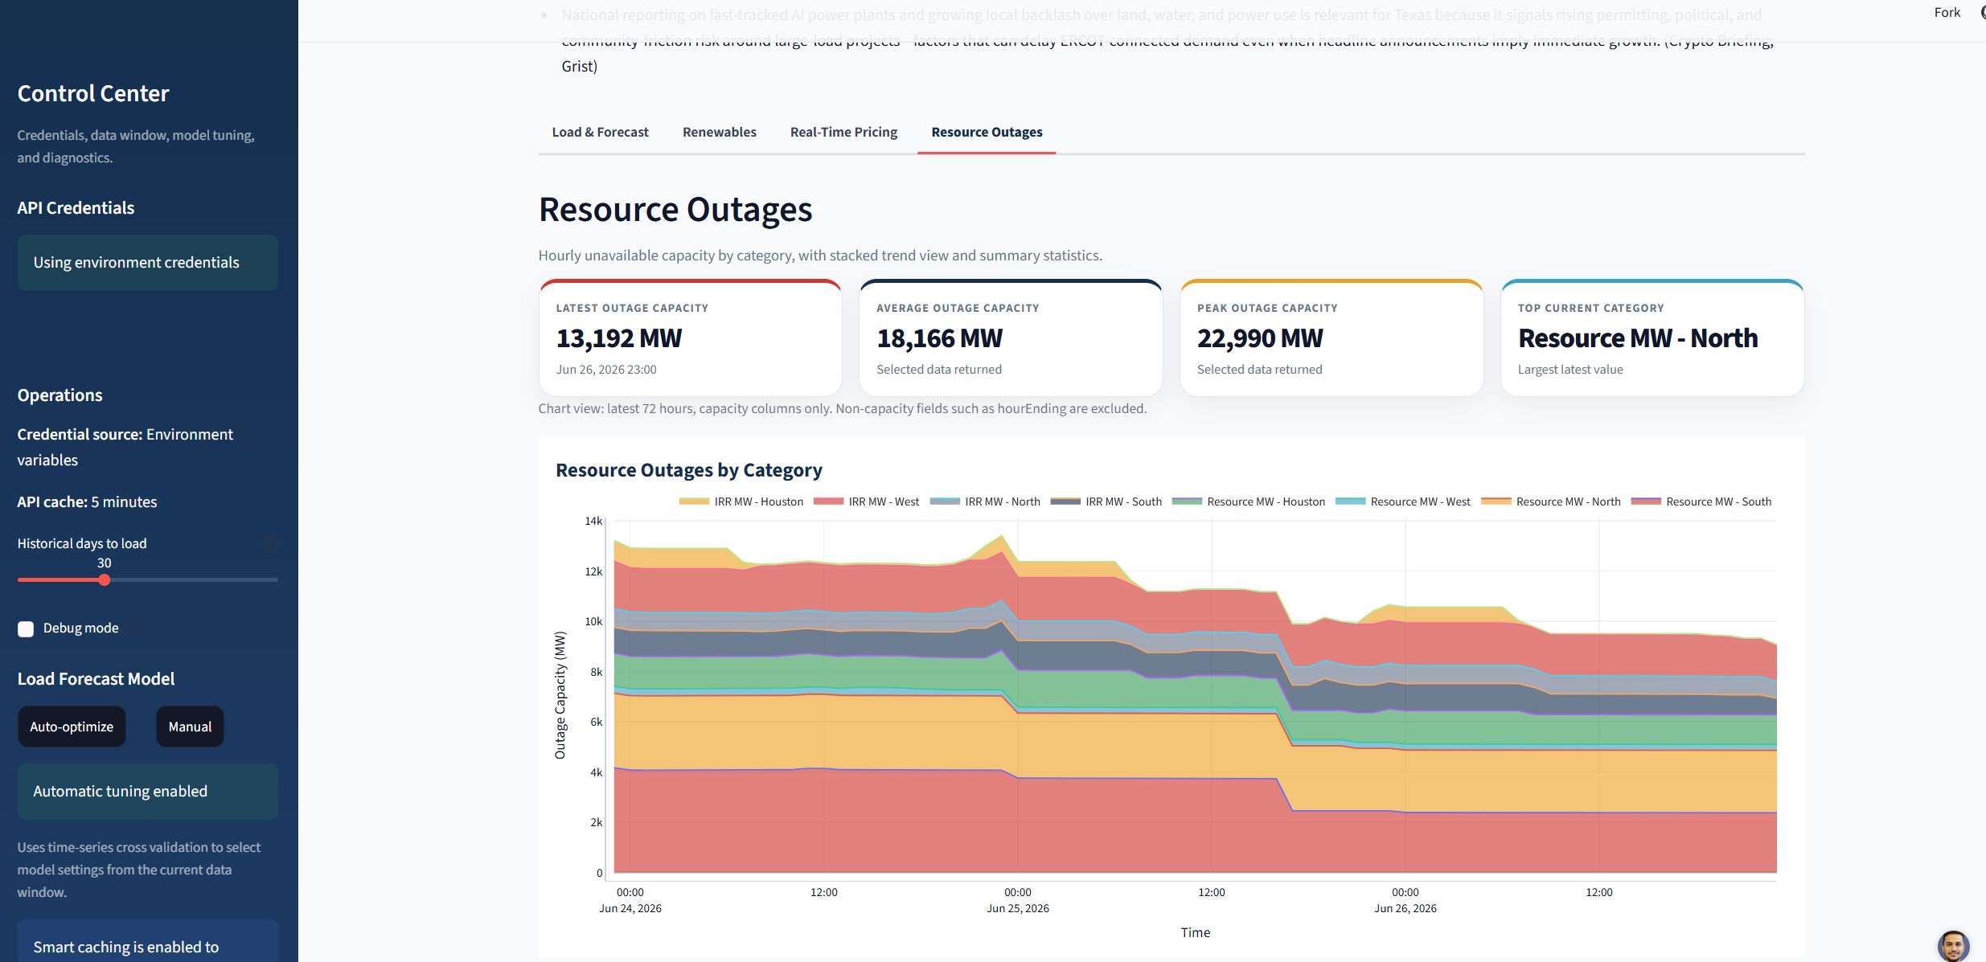Open the Real-Time Pricing tab

tap(843, 132)
